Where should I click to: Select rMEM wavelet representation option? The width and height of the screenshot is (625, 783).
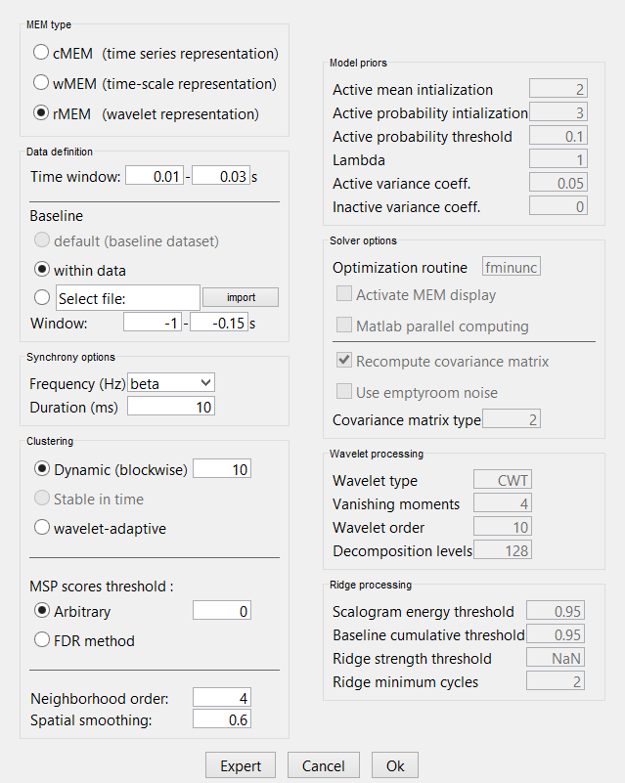coord(42,113)
